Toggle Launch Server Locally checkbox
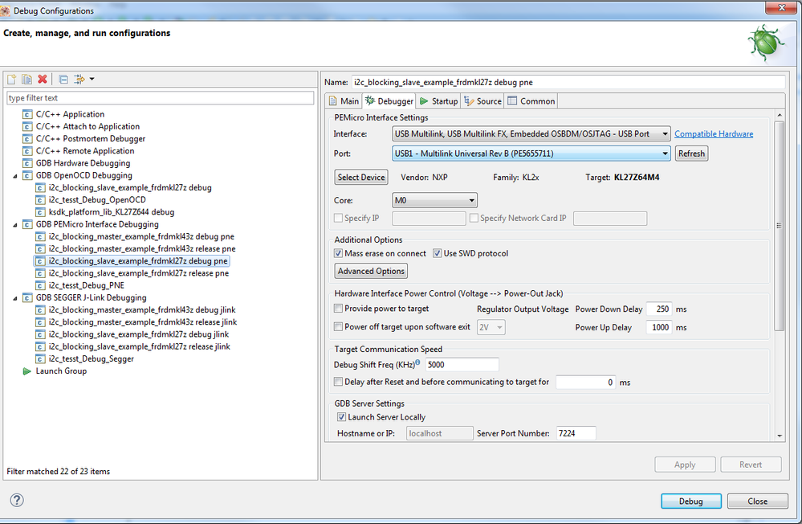 coord(341,417)
